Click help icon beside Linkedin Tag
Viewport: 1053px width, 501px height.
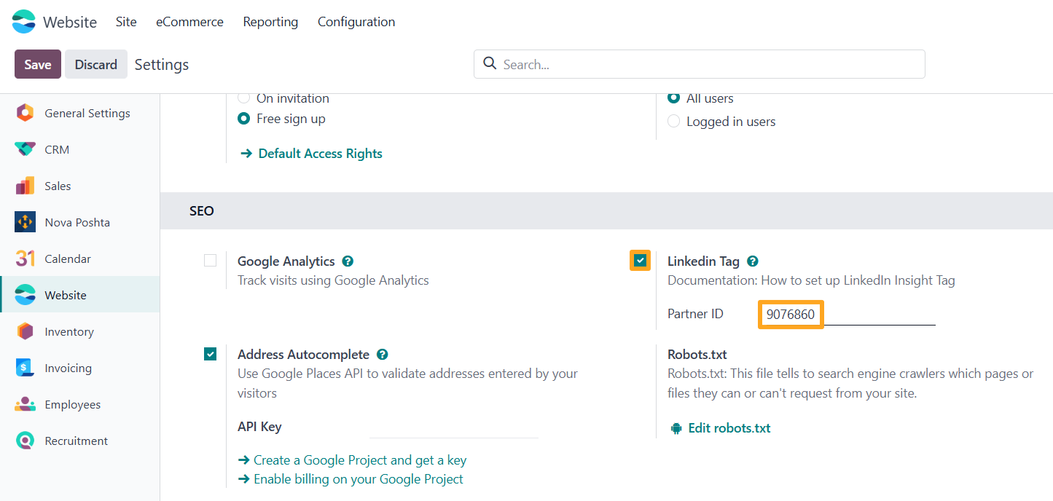point(753,261)
